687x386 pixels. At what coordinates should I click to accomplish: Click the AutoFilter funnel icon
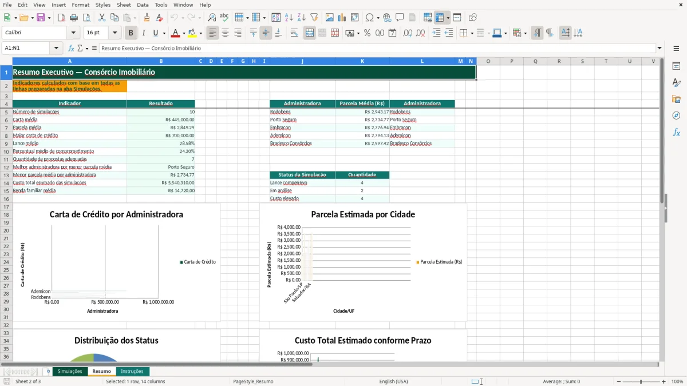[314, 18]
